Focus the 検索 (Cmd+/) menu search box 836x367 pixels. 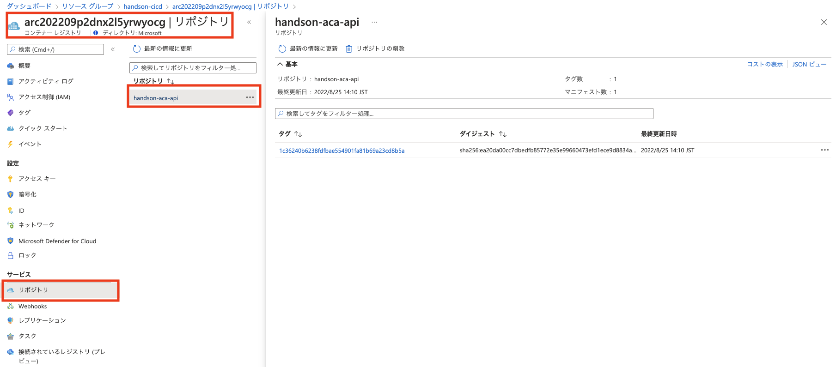pos(55,49)
